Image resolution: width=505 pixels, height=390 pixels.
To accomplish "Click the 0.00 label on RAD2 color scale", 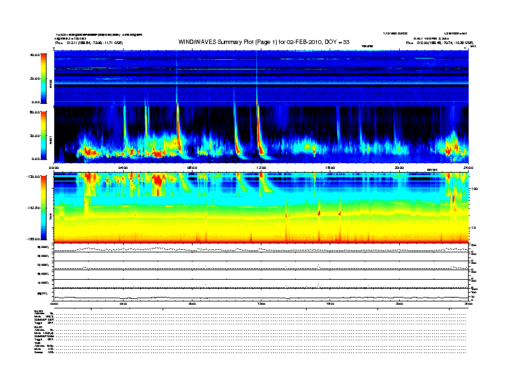I will point(36,102).
